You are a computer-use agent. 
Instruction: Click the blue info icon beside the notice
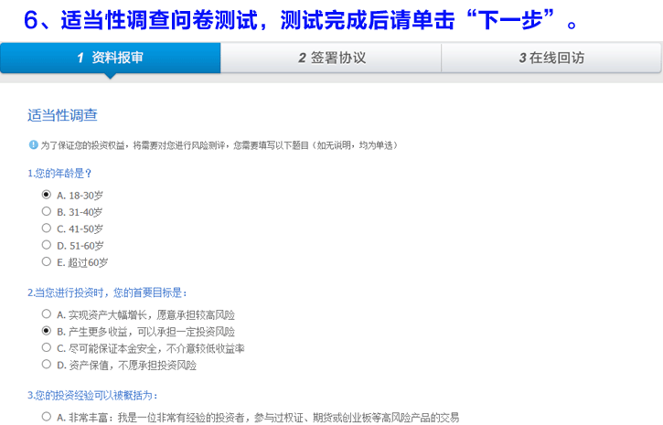coord(34,145)
